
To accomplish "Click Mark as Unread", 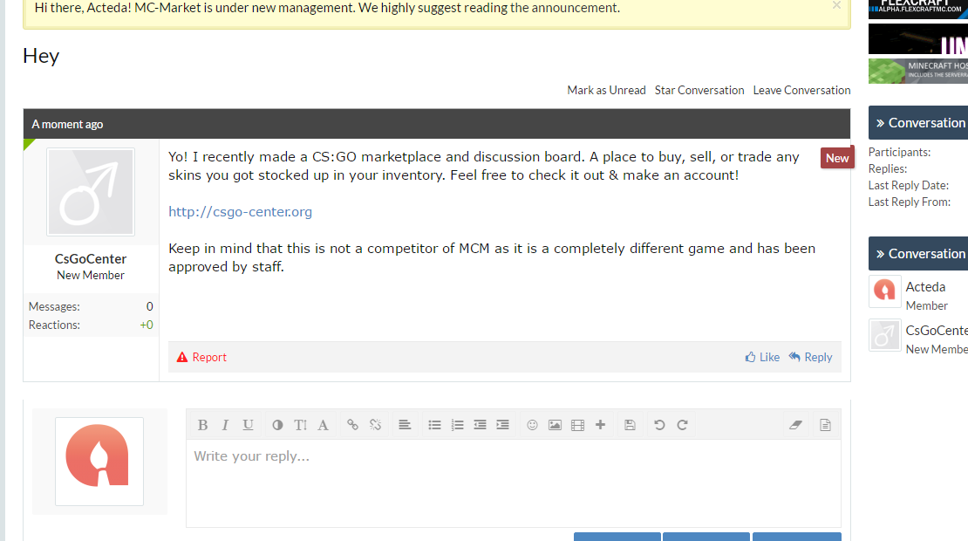I will (606, 90).
